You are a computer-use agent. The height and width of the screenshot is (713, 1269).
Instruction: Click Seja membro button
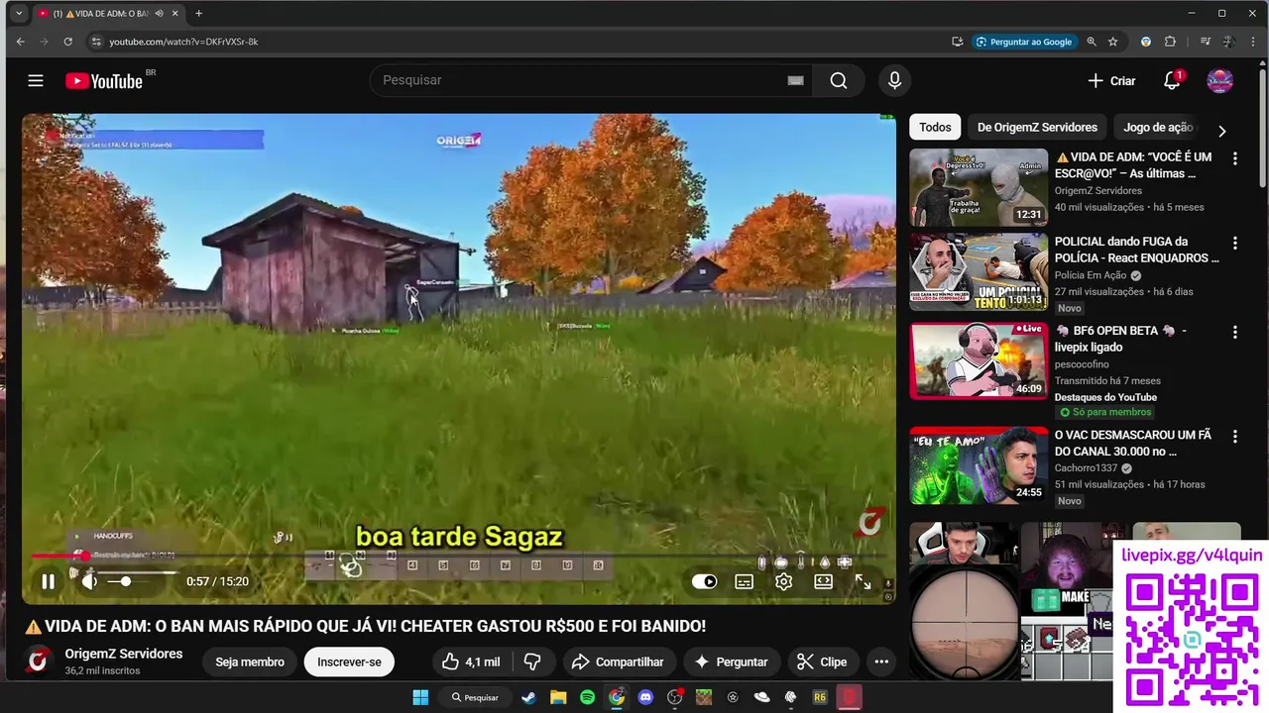250,662
